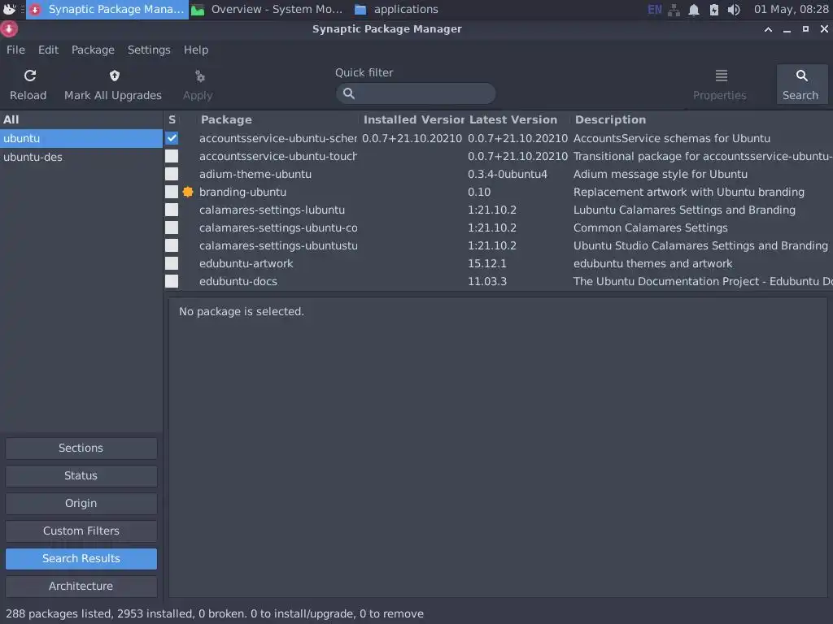Viewport: 833px width, 624px height.
Task: Mark the adium-theme-ubuntu checkbox
Action: [x=172, y=174]
